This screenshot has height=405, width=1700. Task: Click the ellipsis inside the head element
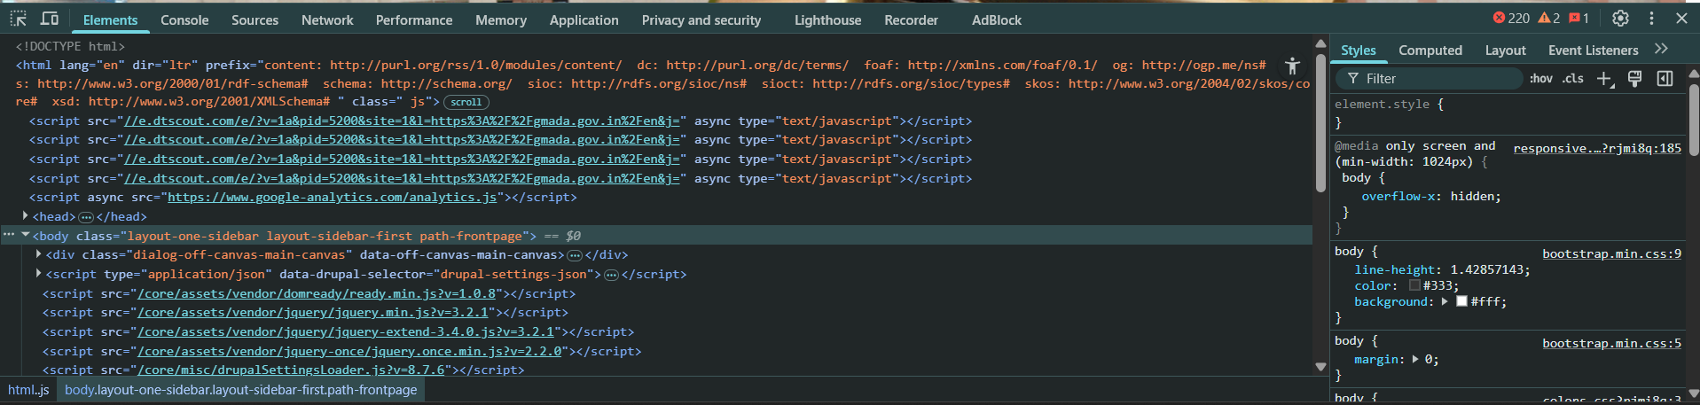[x=86, y=216]
